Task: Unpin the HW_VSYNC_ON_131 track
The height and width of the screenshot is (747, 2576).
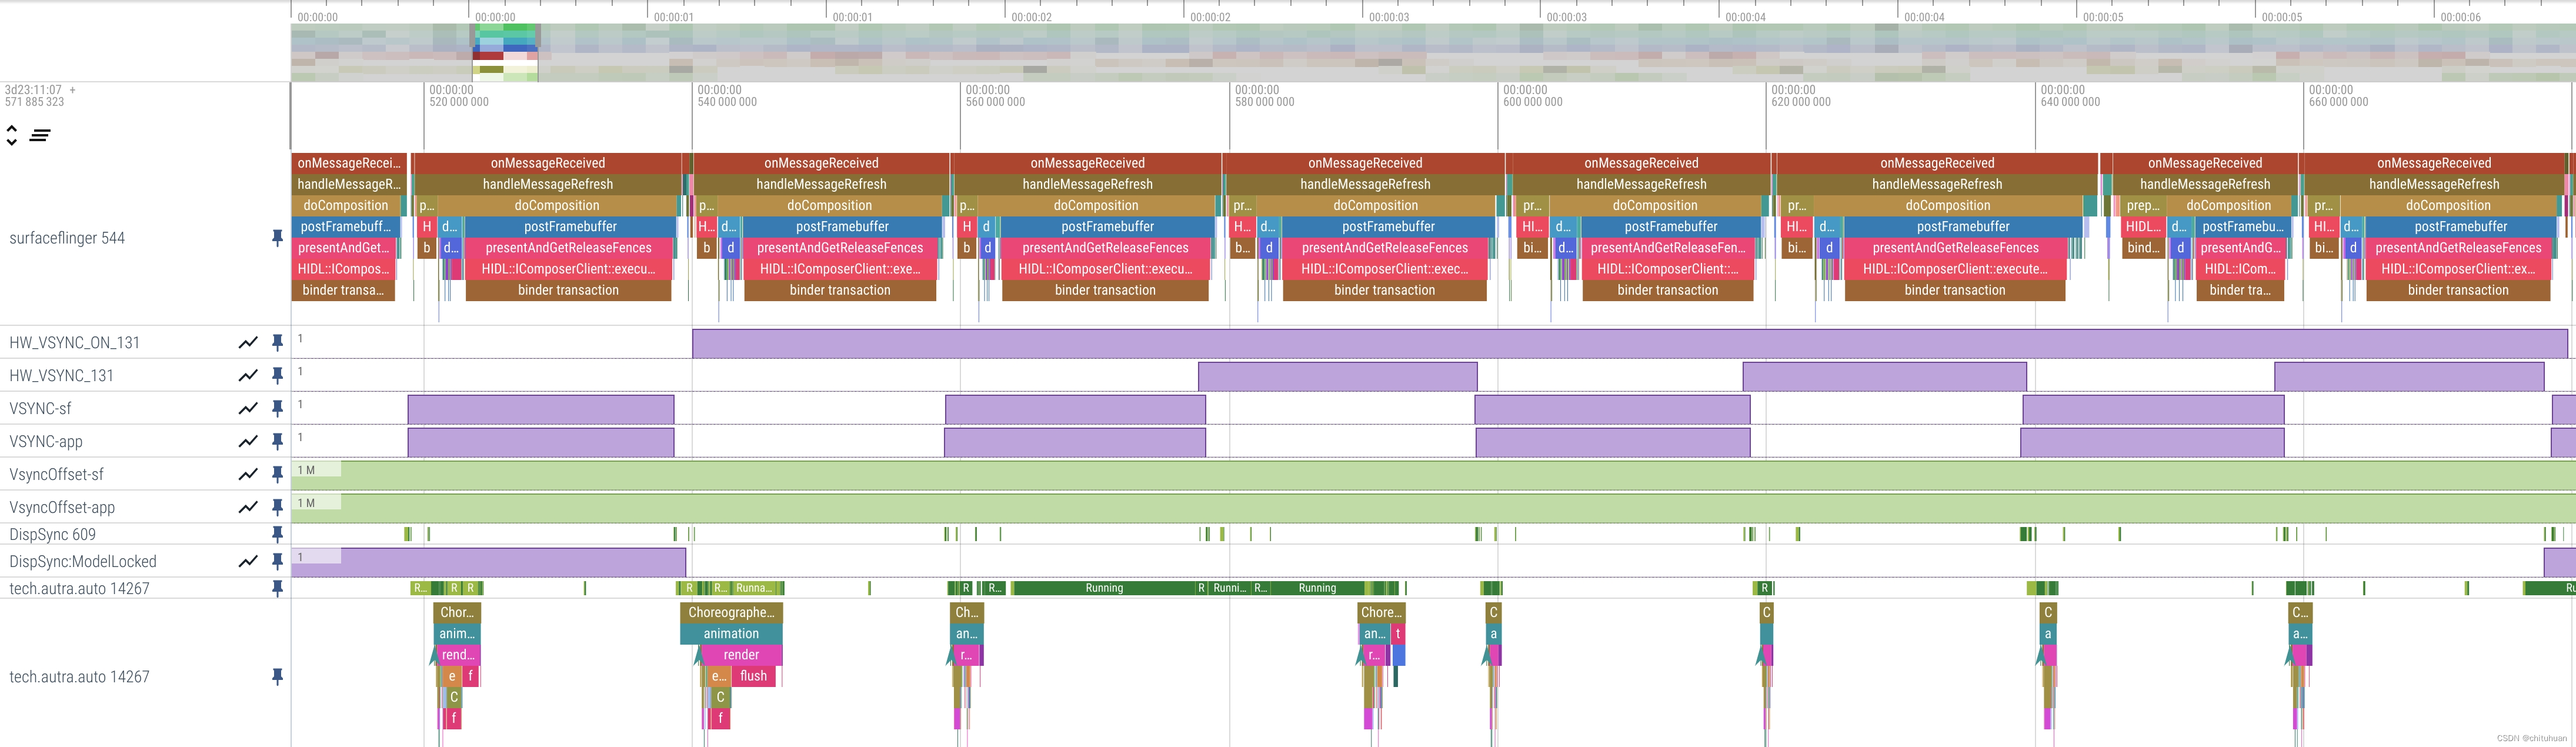Action: pos(277,343)
